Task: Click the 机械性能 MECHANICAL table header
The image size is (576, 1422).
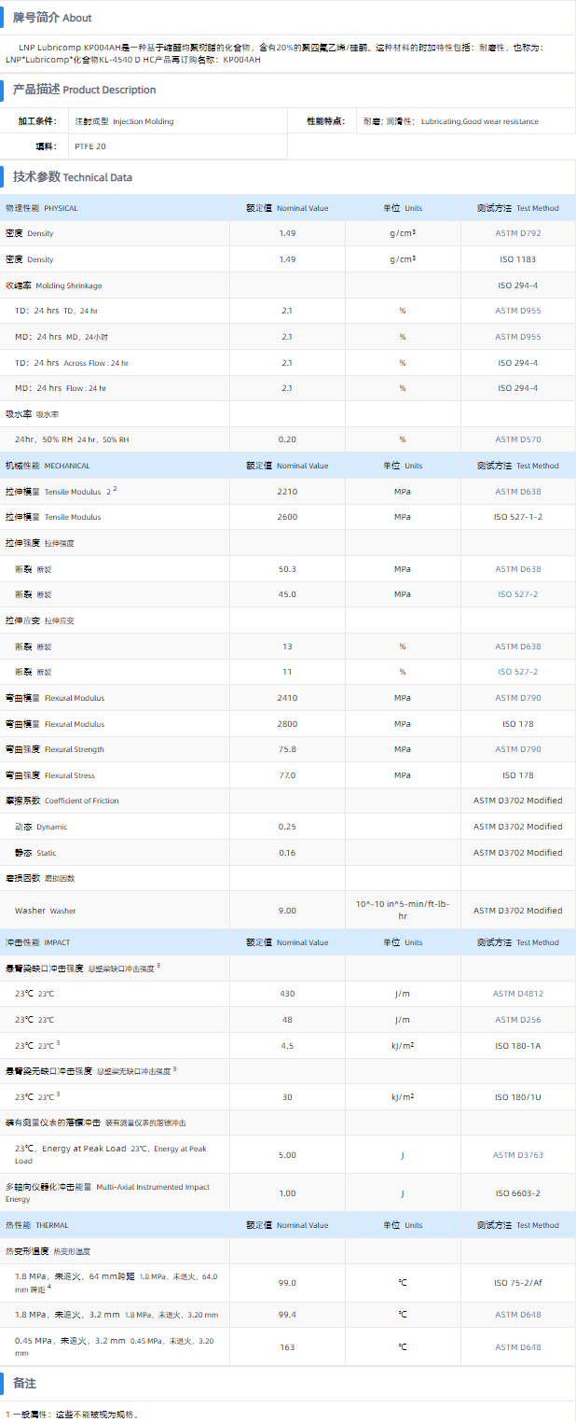Action: point(48,466)
